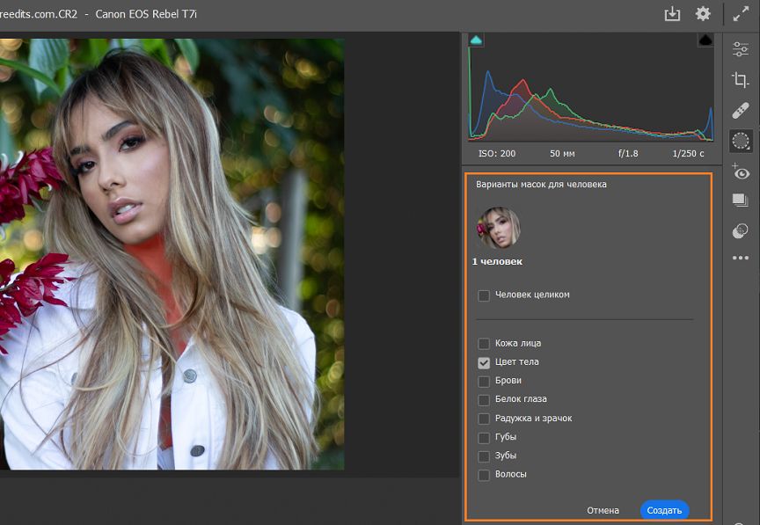Click the Создать button

[664, 510]
